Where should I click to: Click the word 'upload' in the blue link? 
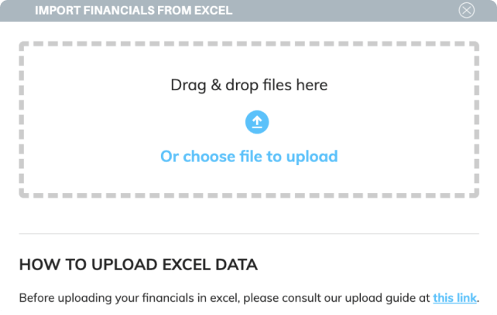pos(312,156)
